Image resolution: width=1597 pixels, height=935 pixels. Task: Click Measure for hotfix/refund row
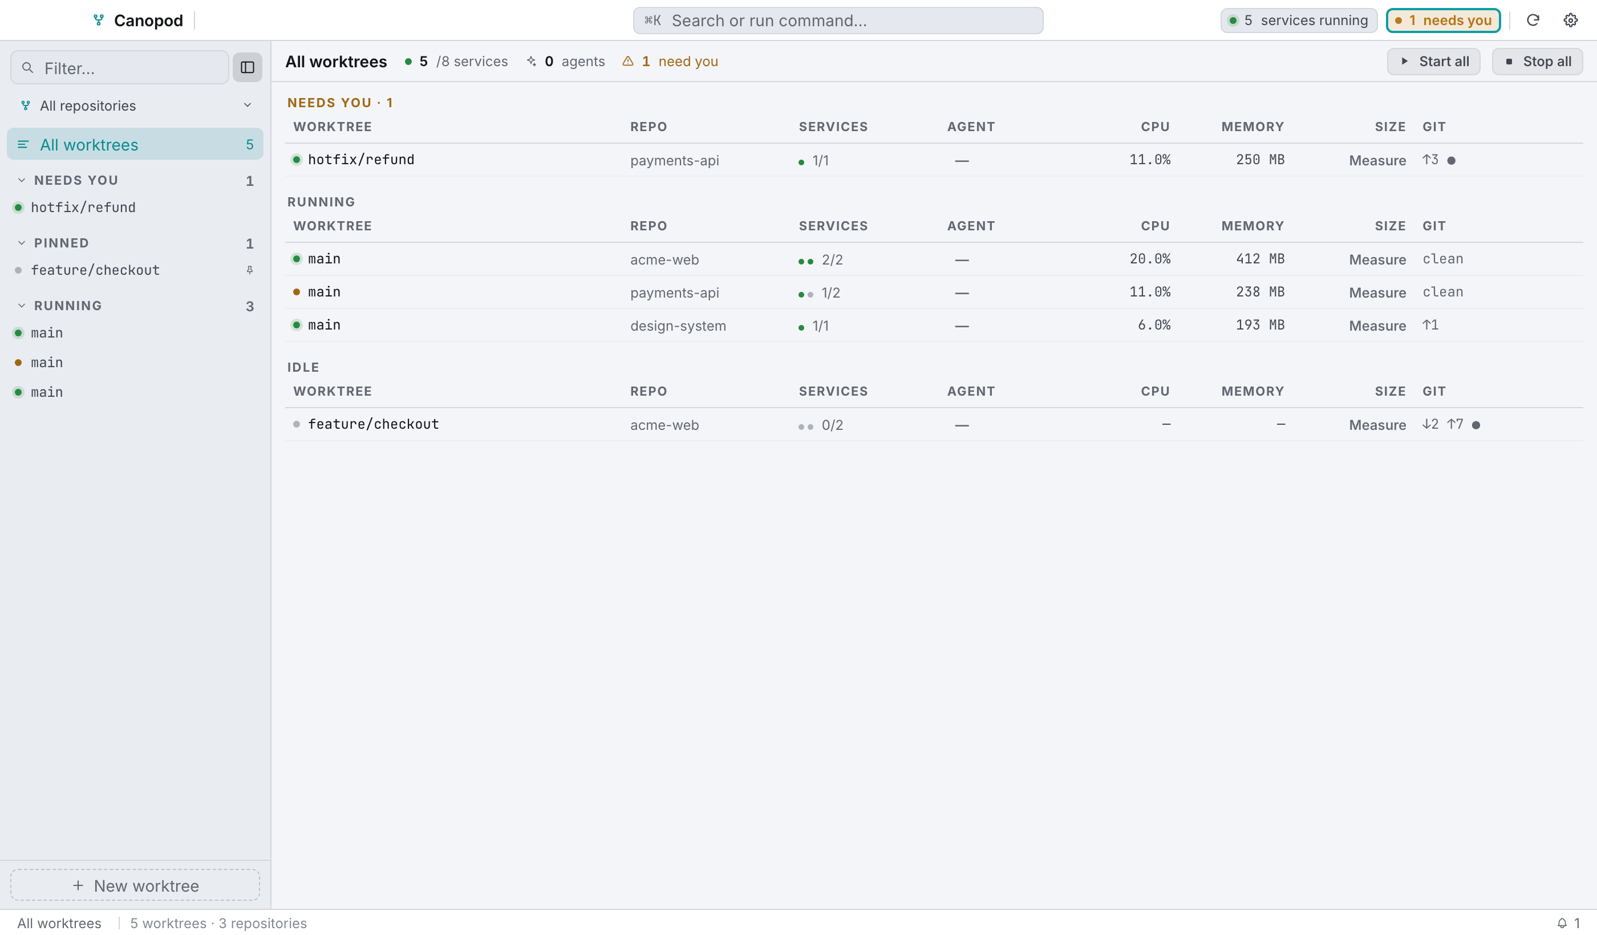(1377, 160)
